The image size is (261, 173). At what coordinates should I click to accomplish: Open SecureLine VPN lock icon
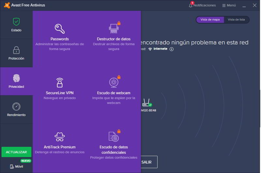60,83
